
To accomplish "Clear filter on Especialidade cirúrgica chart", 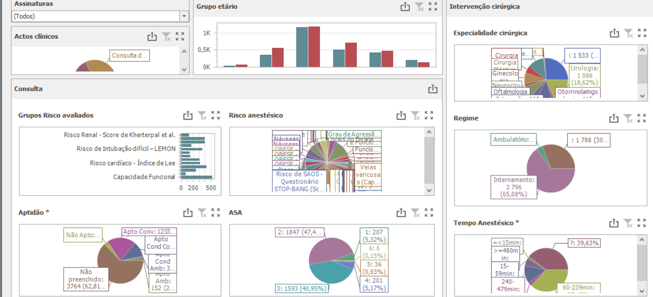I will point(628,33).
